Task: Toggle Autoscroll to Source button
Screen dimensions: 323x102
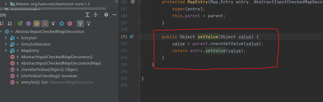Action: (x=80, y=24)
